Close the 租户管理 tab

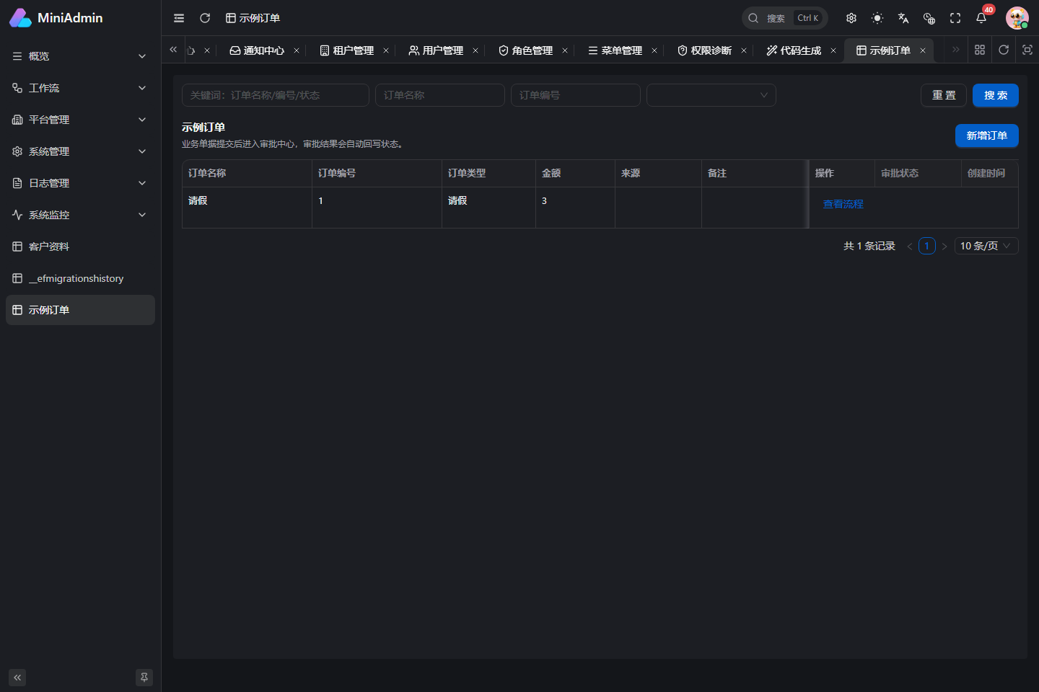click(386, 50)
